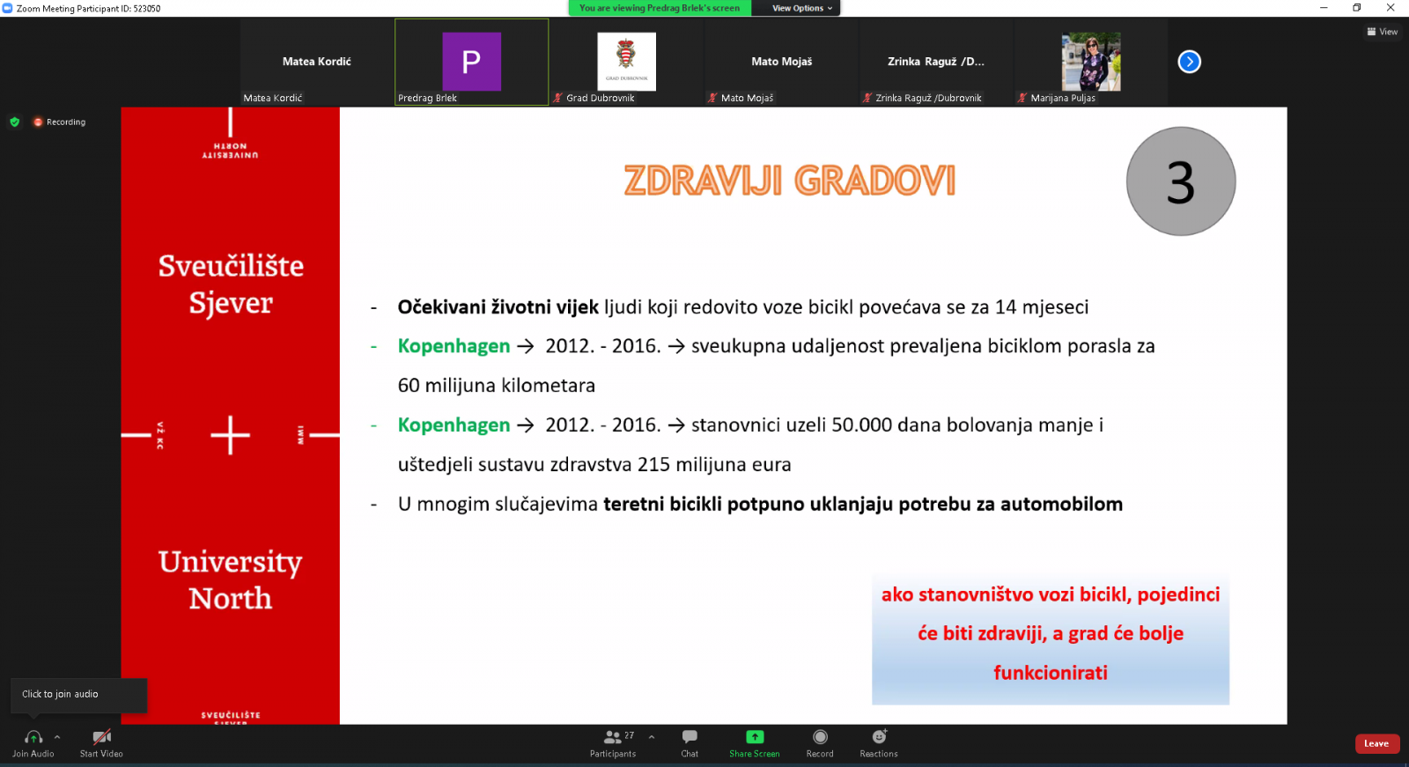
Task: Start recording with the Record button
Action: click(820, 743)
